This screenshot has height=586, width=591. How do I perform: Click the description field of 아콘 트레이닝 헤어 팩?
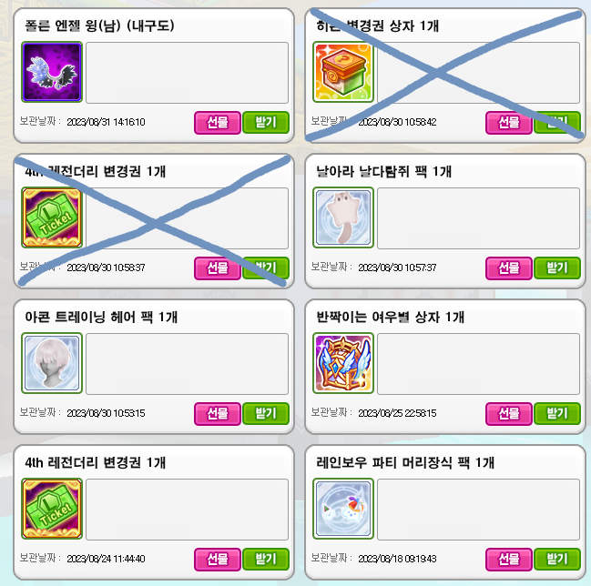point(187,364)
